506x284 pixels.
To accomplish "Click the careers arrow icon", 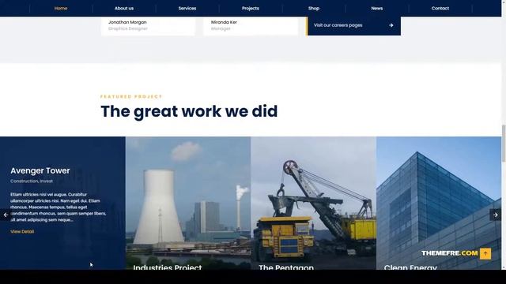I will coord(391,25).
